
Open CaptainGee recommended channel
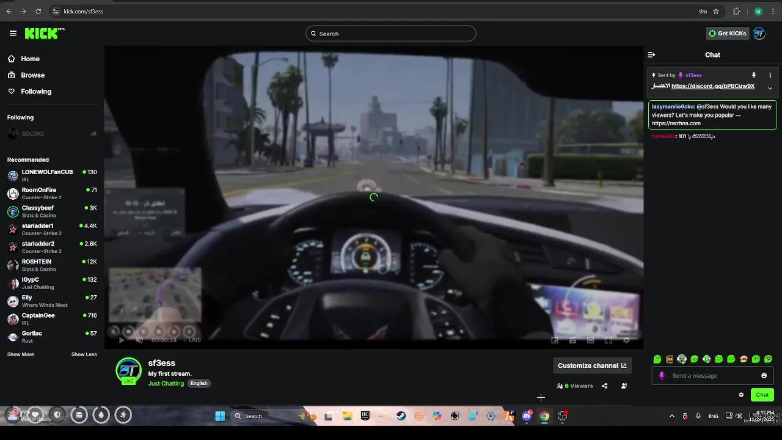(52, 319)
